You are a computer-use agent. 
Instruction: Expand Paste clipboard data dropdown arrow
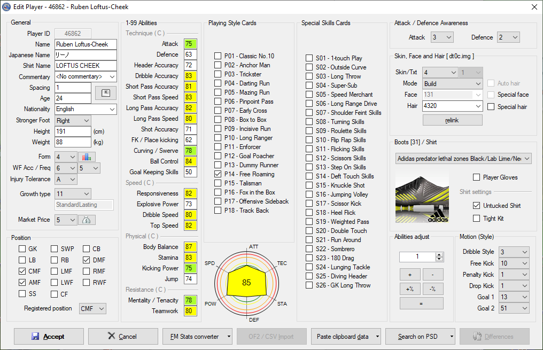[377, 337]
